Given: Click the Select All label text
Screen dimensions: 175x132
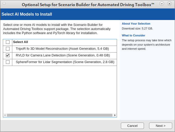Looking at the screenshot, I should (21, 42).
